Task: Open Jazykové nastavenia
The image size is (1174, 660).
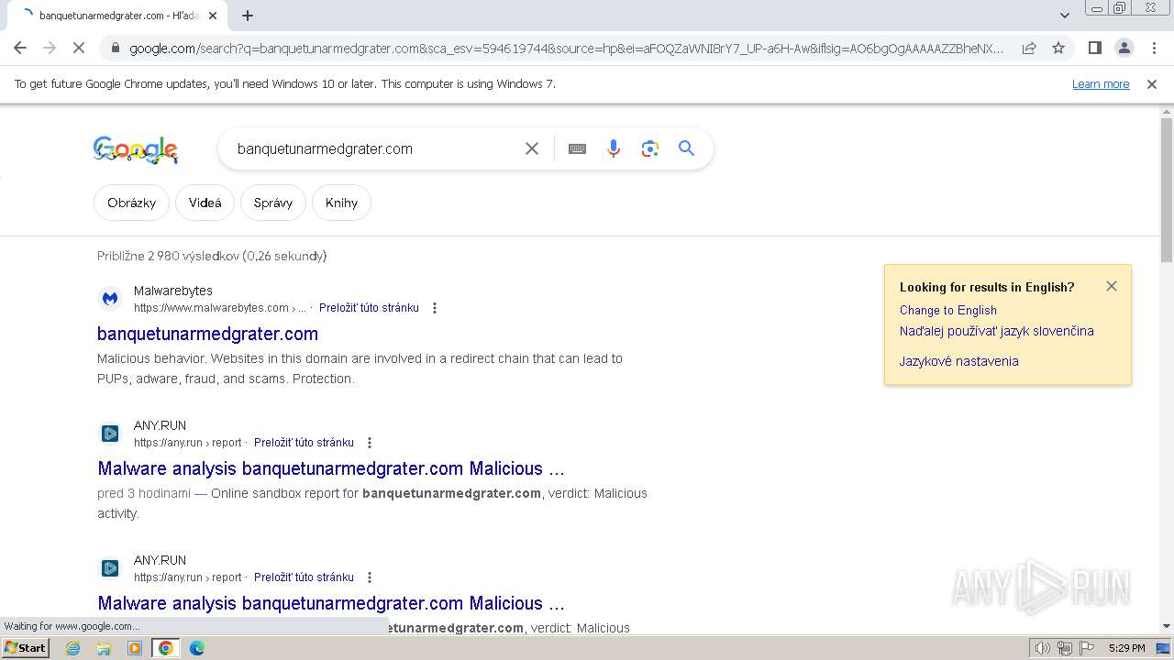Action: 958,361
